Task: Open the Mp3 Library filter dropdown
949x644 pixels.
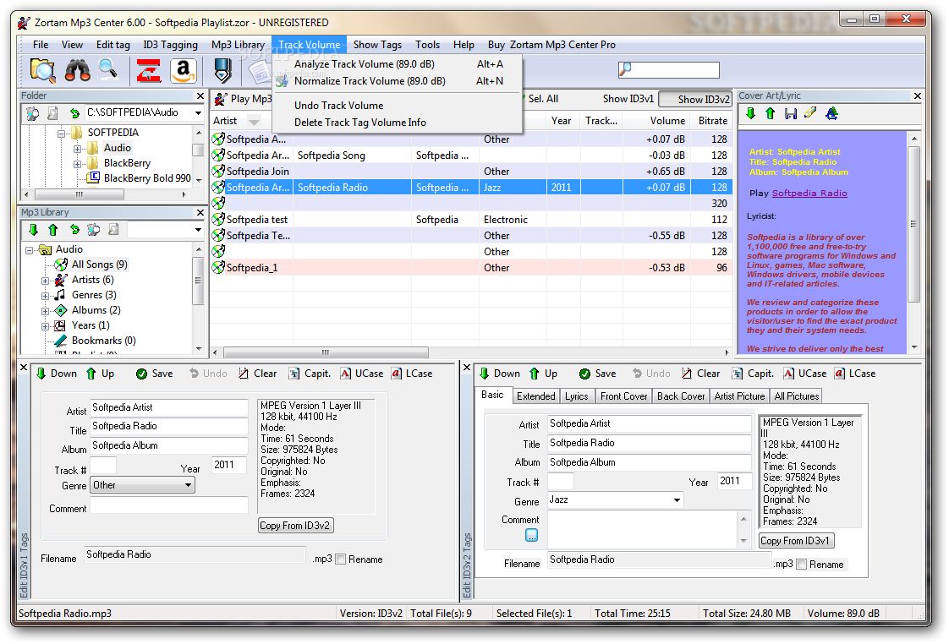Action: pyautogui.click(x=198, y=230)
